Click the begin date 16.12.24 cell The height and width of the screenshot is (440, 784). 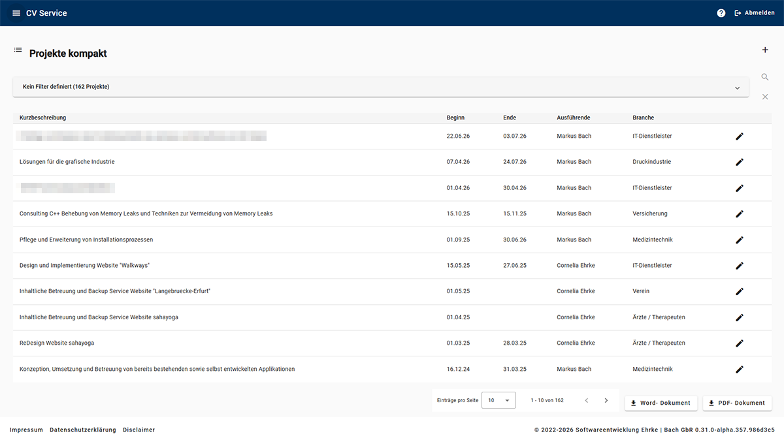(459, 369)
